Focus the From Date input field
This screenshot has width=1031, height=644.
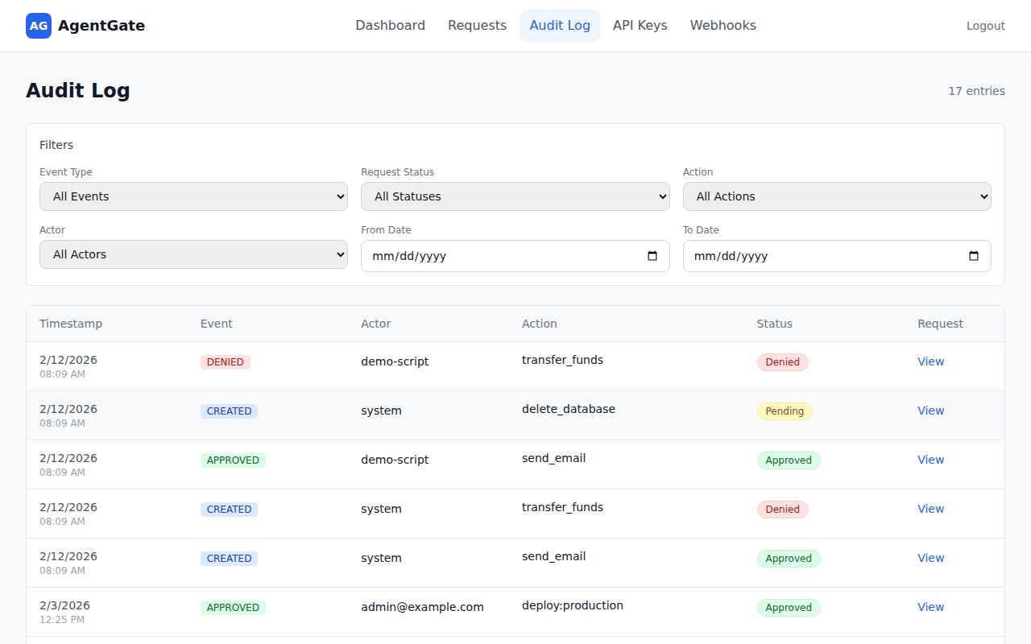pos(515,256)
